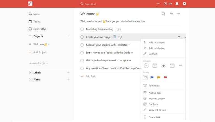Collapse the Projects section chevron
215x122 pixels.
coord(30,36)
